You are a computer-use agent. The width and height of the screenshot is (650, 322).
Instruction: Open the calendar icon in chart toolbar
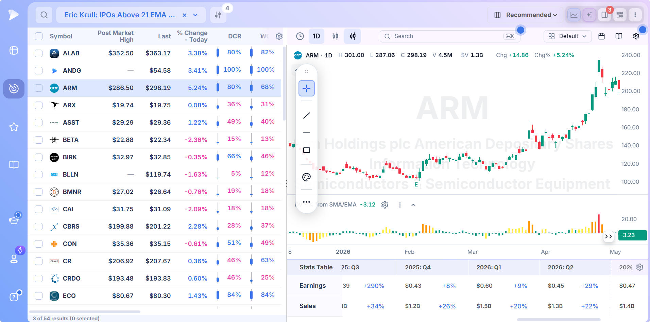point(601,36)
